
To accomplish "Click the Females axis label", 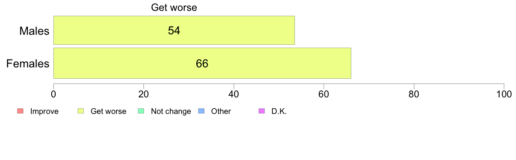I will 28,63.
